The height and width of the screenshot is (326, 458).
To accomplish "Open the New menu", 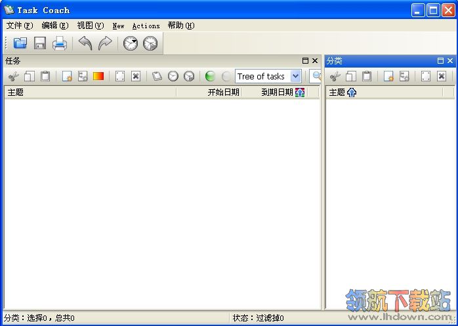I will [118, 26].
